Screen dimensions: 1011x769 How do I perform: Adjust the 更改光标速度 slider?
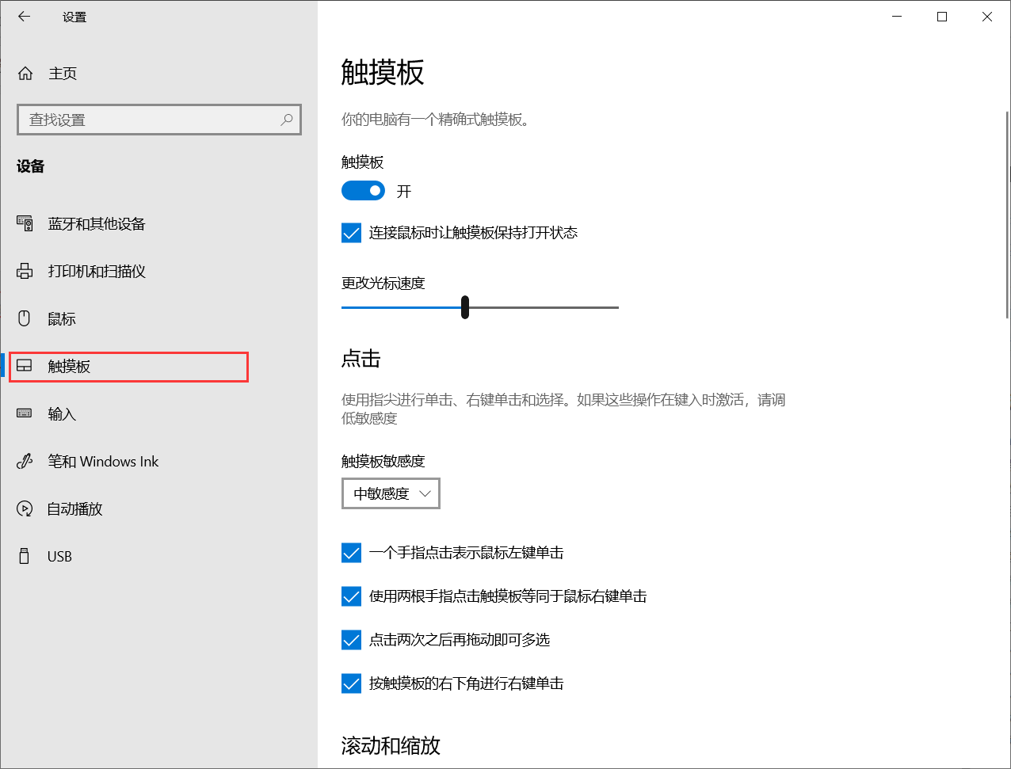464,307
